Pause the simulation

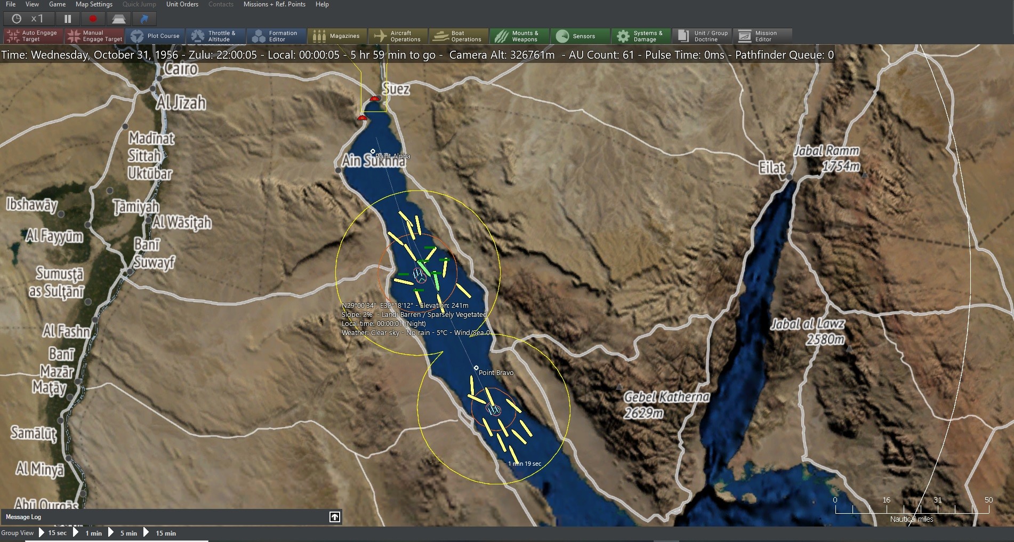coord(68,19)
